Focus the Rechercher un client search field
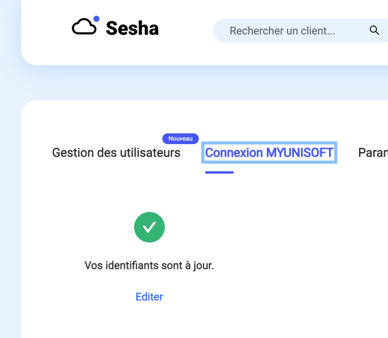Image resolution: width=388 pixels, height=338 pixels. 300,31
